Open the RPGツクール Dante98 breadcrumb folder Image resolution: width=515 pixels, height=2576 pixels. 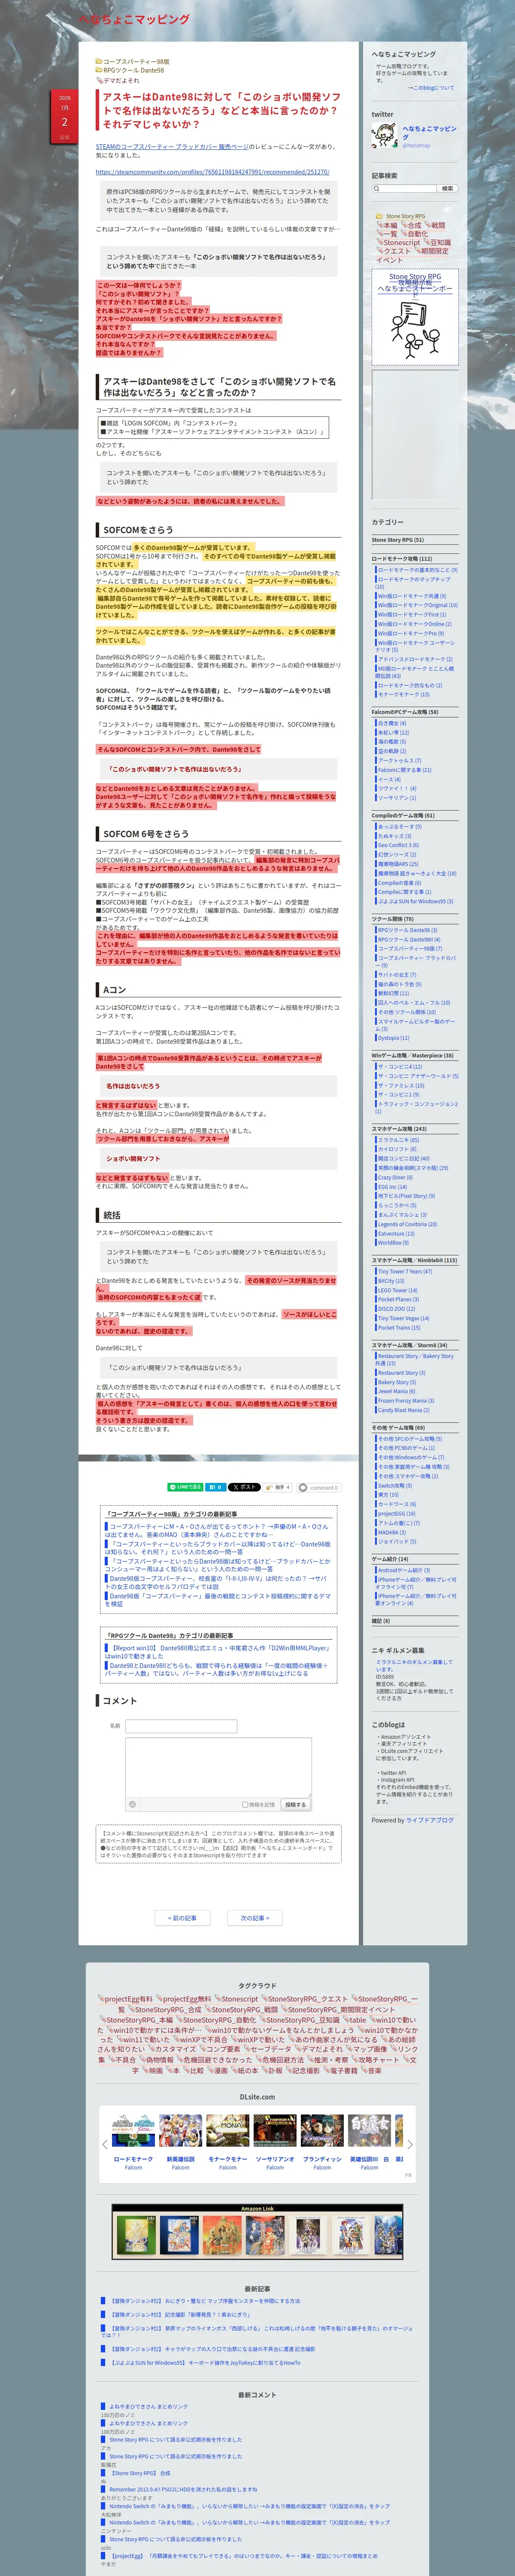(x=130, y=70)
